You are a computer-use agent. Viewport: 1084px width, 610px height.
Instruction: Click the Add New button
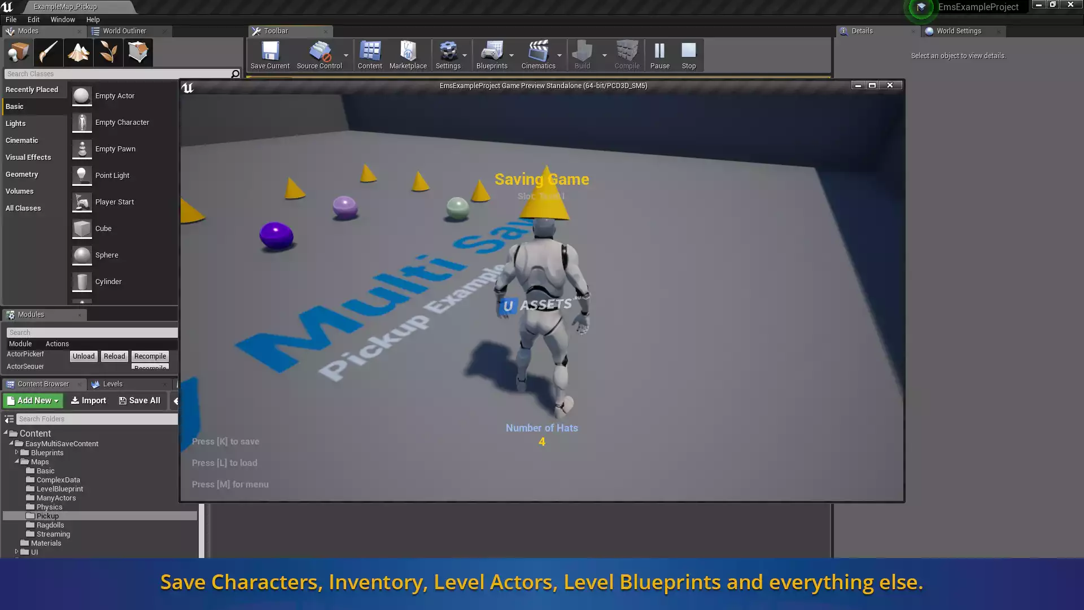(x=33, y=400)
